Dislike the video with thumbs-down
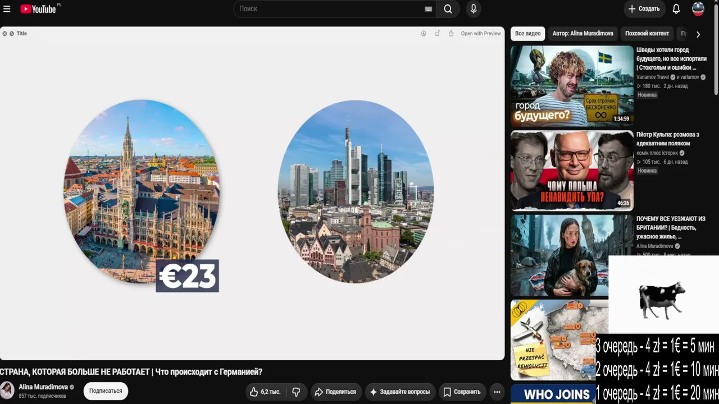This screenshot has width=719, height=404. [x=296, y=392]
